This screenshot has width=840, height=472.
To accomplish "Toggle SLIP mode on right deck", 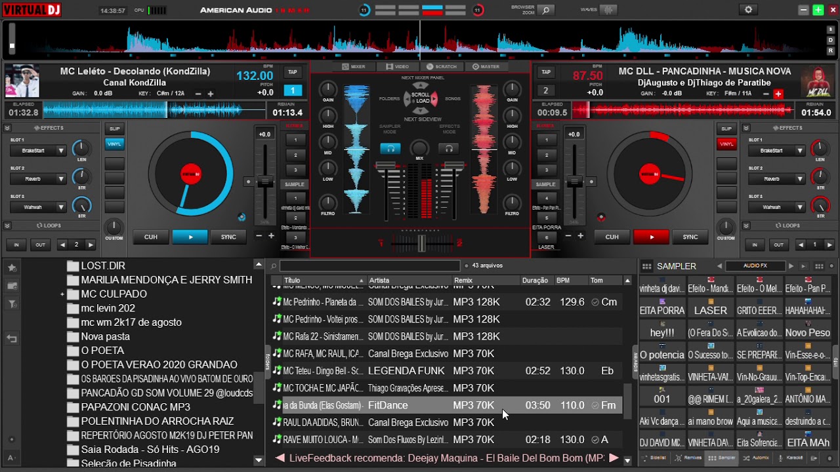I will coord(726,128).
